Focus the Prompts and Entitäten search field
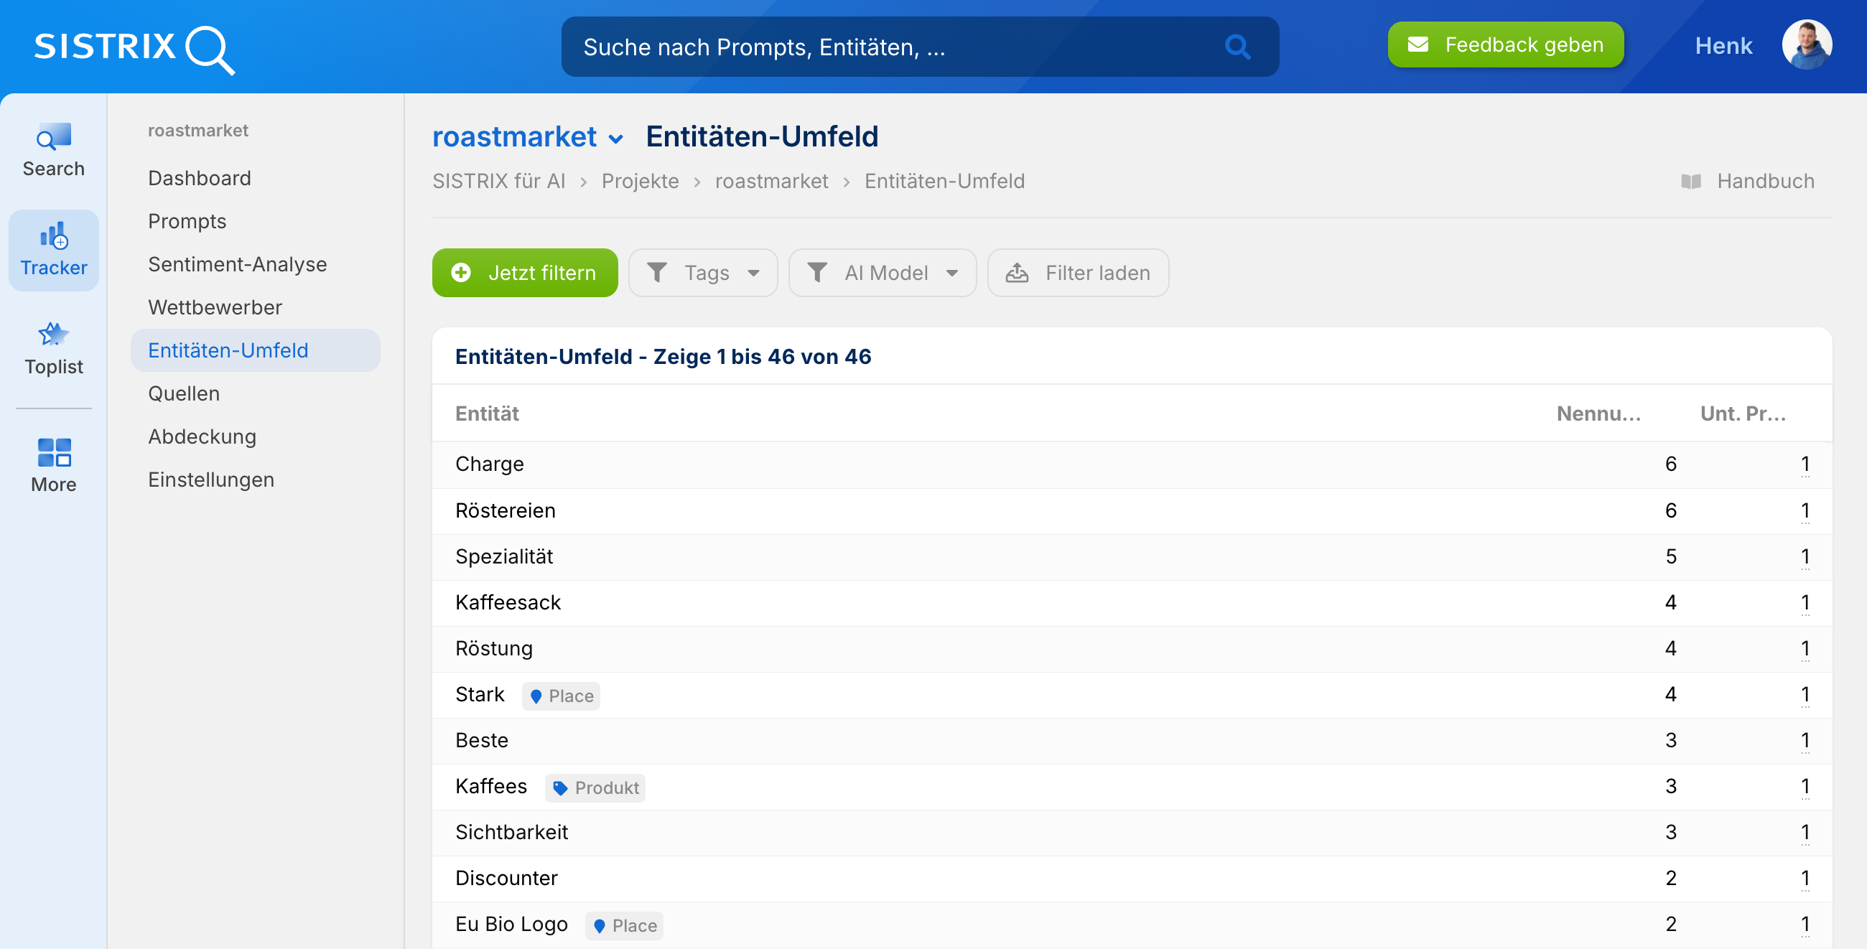 pyautogui.click(x=891, y=47)
